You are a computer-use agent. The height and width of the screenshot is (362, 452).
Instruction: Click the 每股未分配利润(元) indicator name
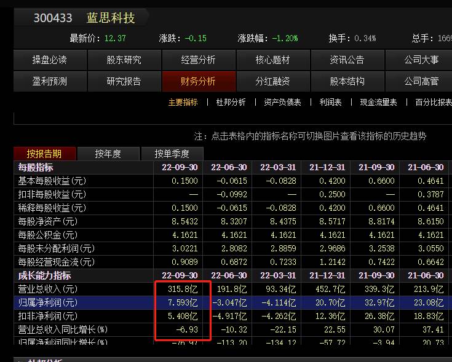(57, 248)
